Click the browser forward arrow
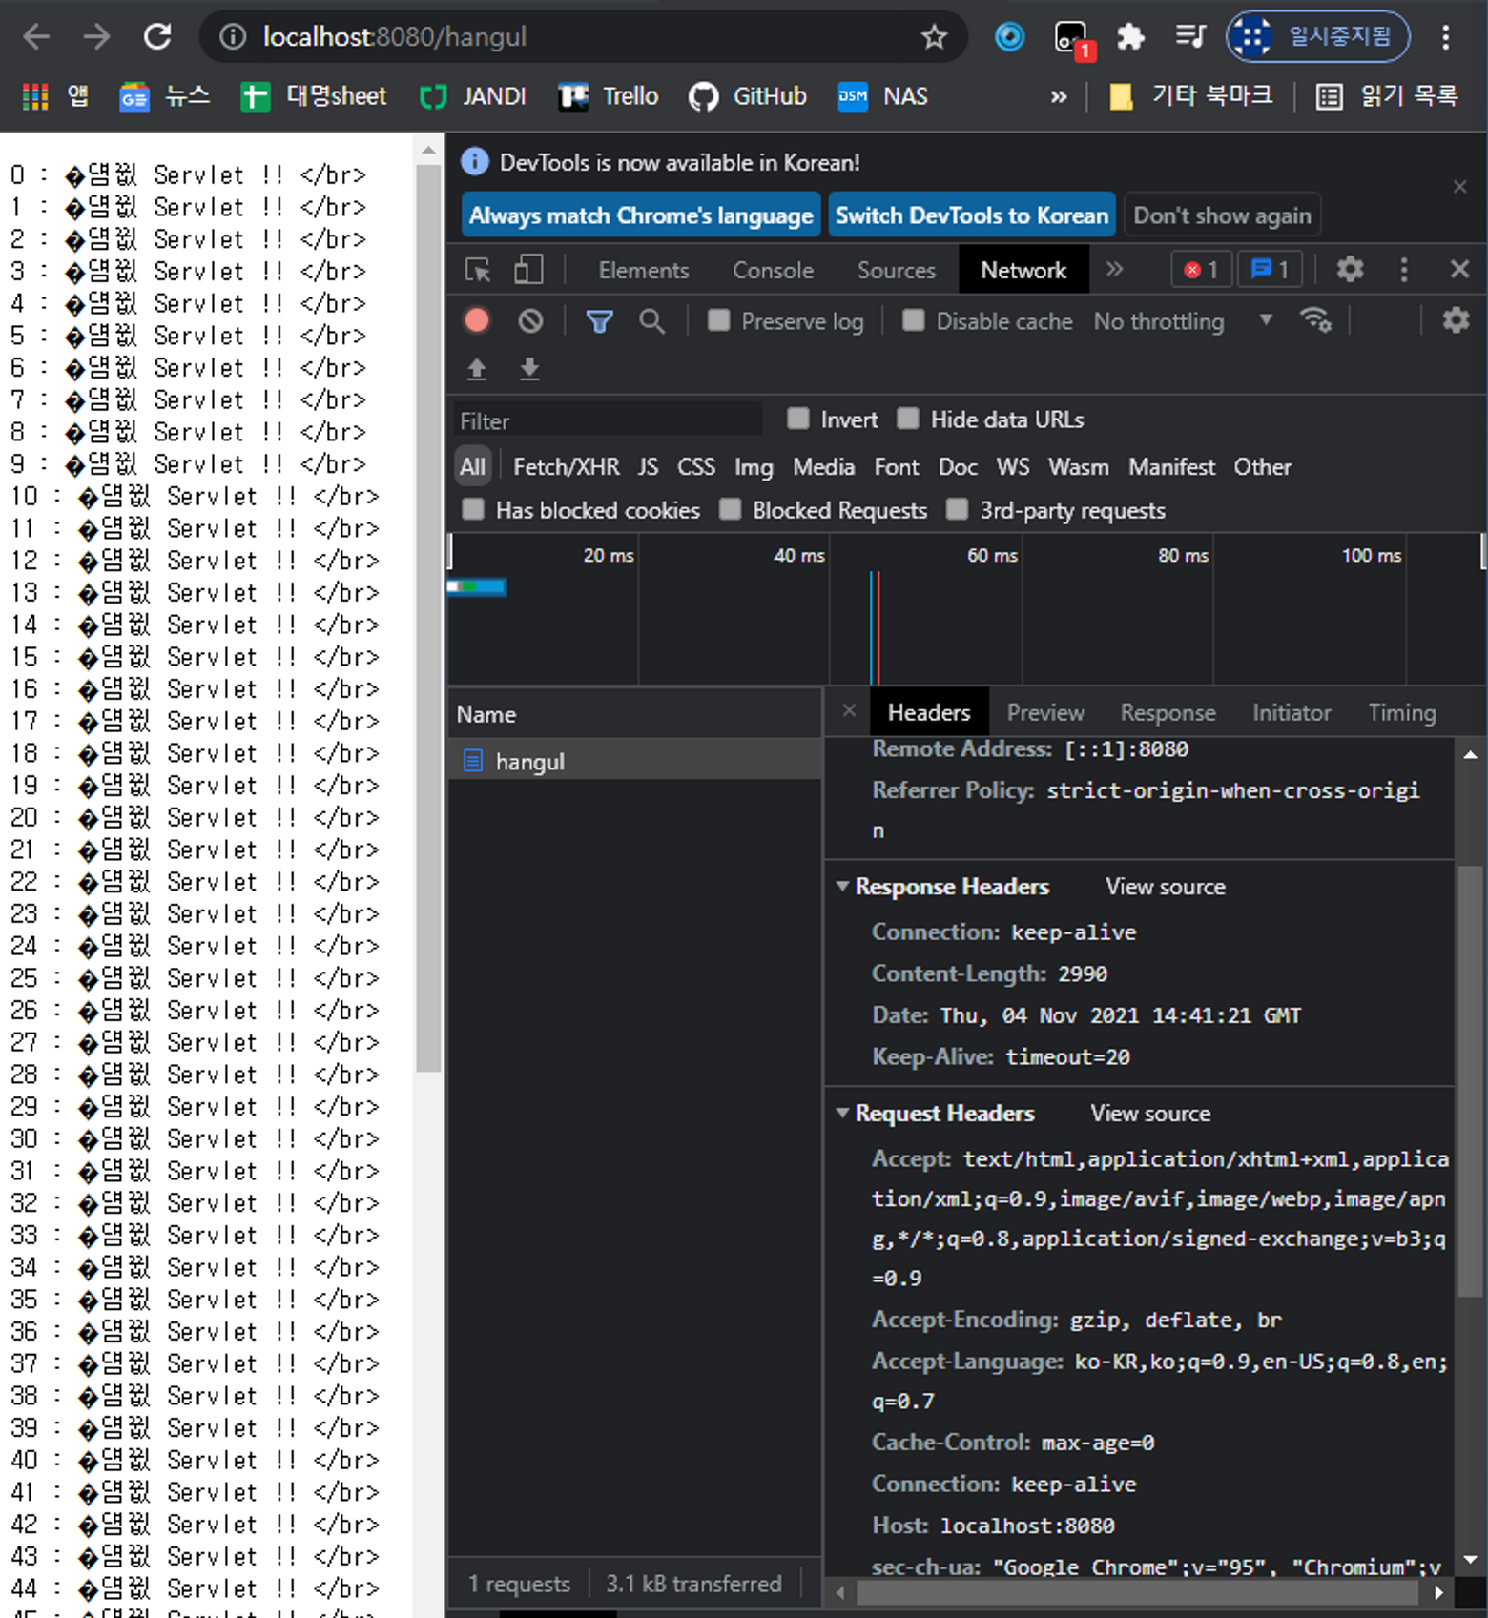The height and width of the screenshot is (1618, 1488). click(96, 37)
